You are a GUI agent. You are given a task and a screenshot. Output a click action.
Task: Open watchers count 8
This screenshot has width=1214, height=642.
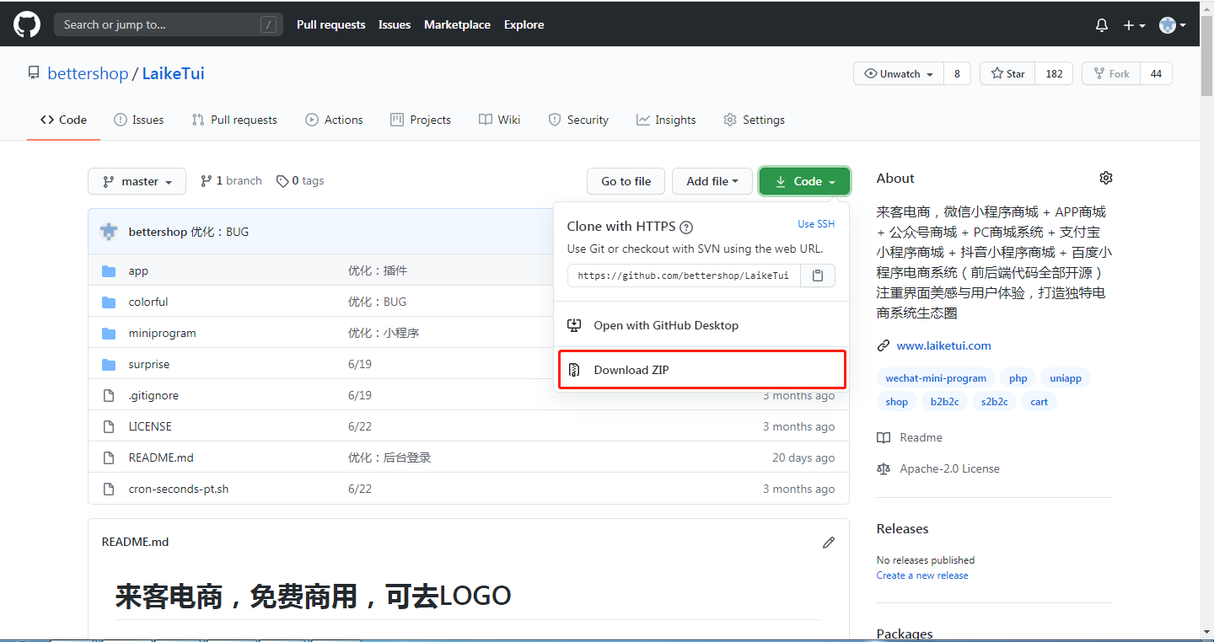pyautogui.click(x=957, y=73)
